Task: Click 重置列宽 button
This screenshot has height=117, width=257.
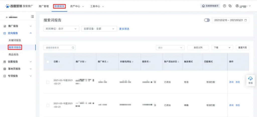Action: coord(242,48)
